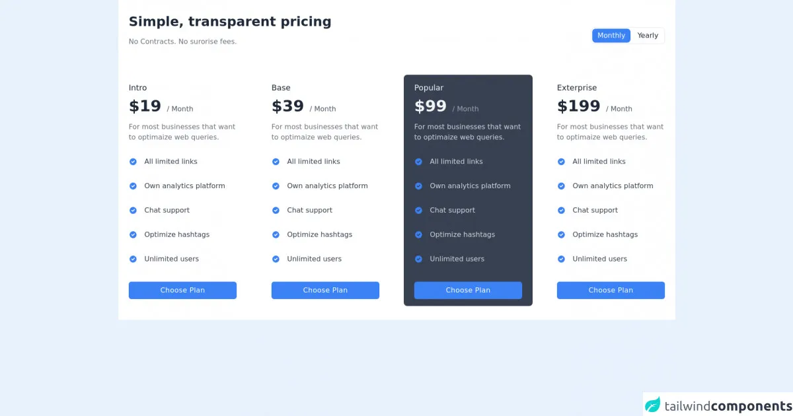Viewport: 793px width, 416px height.
Task: Select the Monthly billing option
Action: point(611,36)
